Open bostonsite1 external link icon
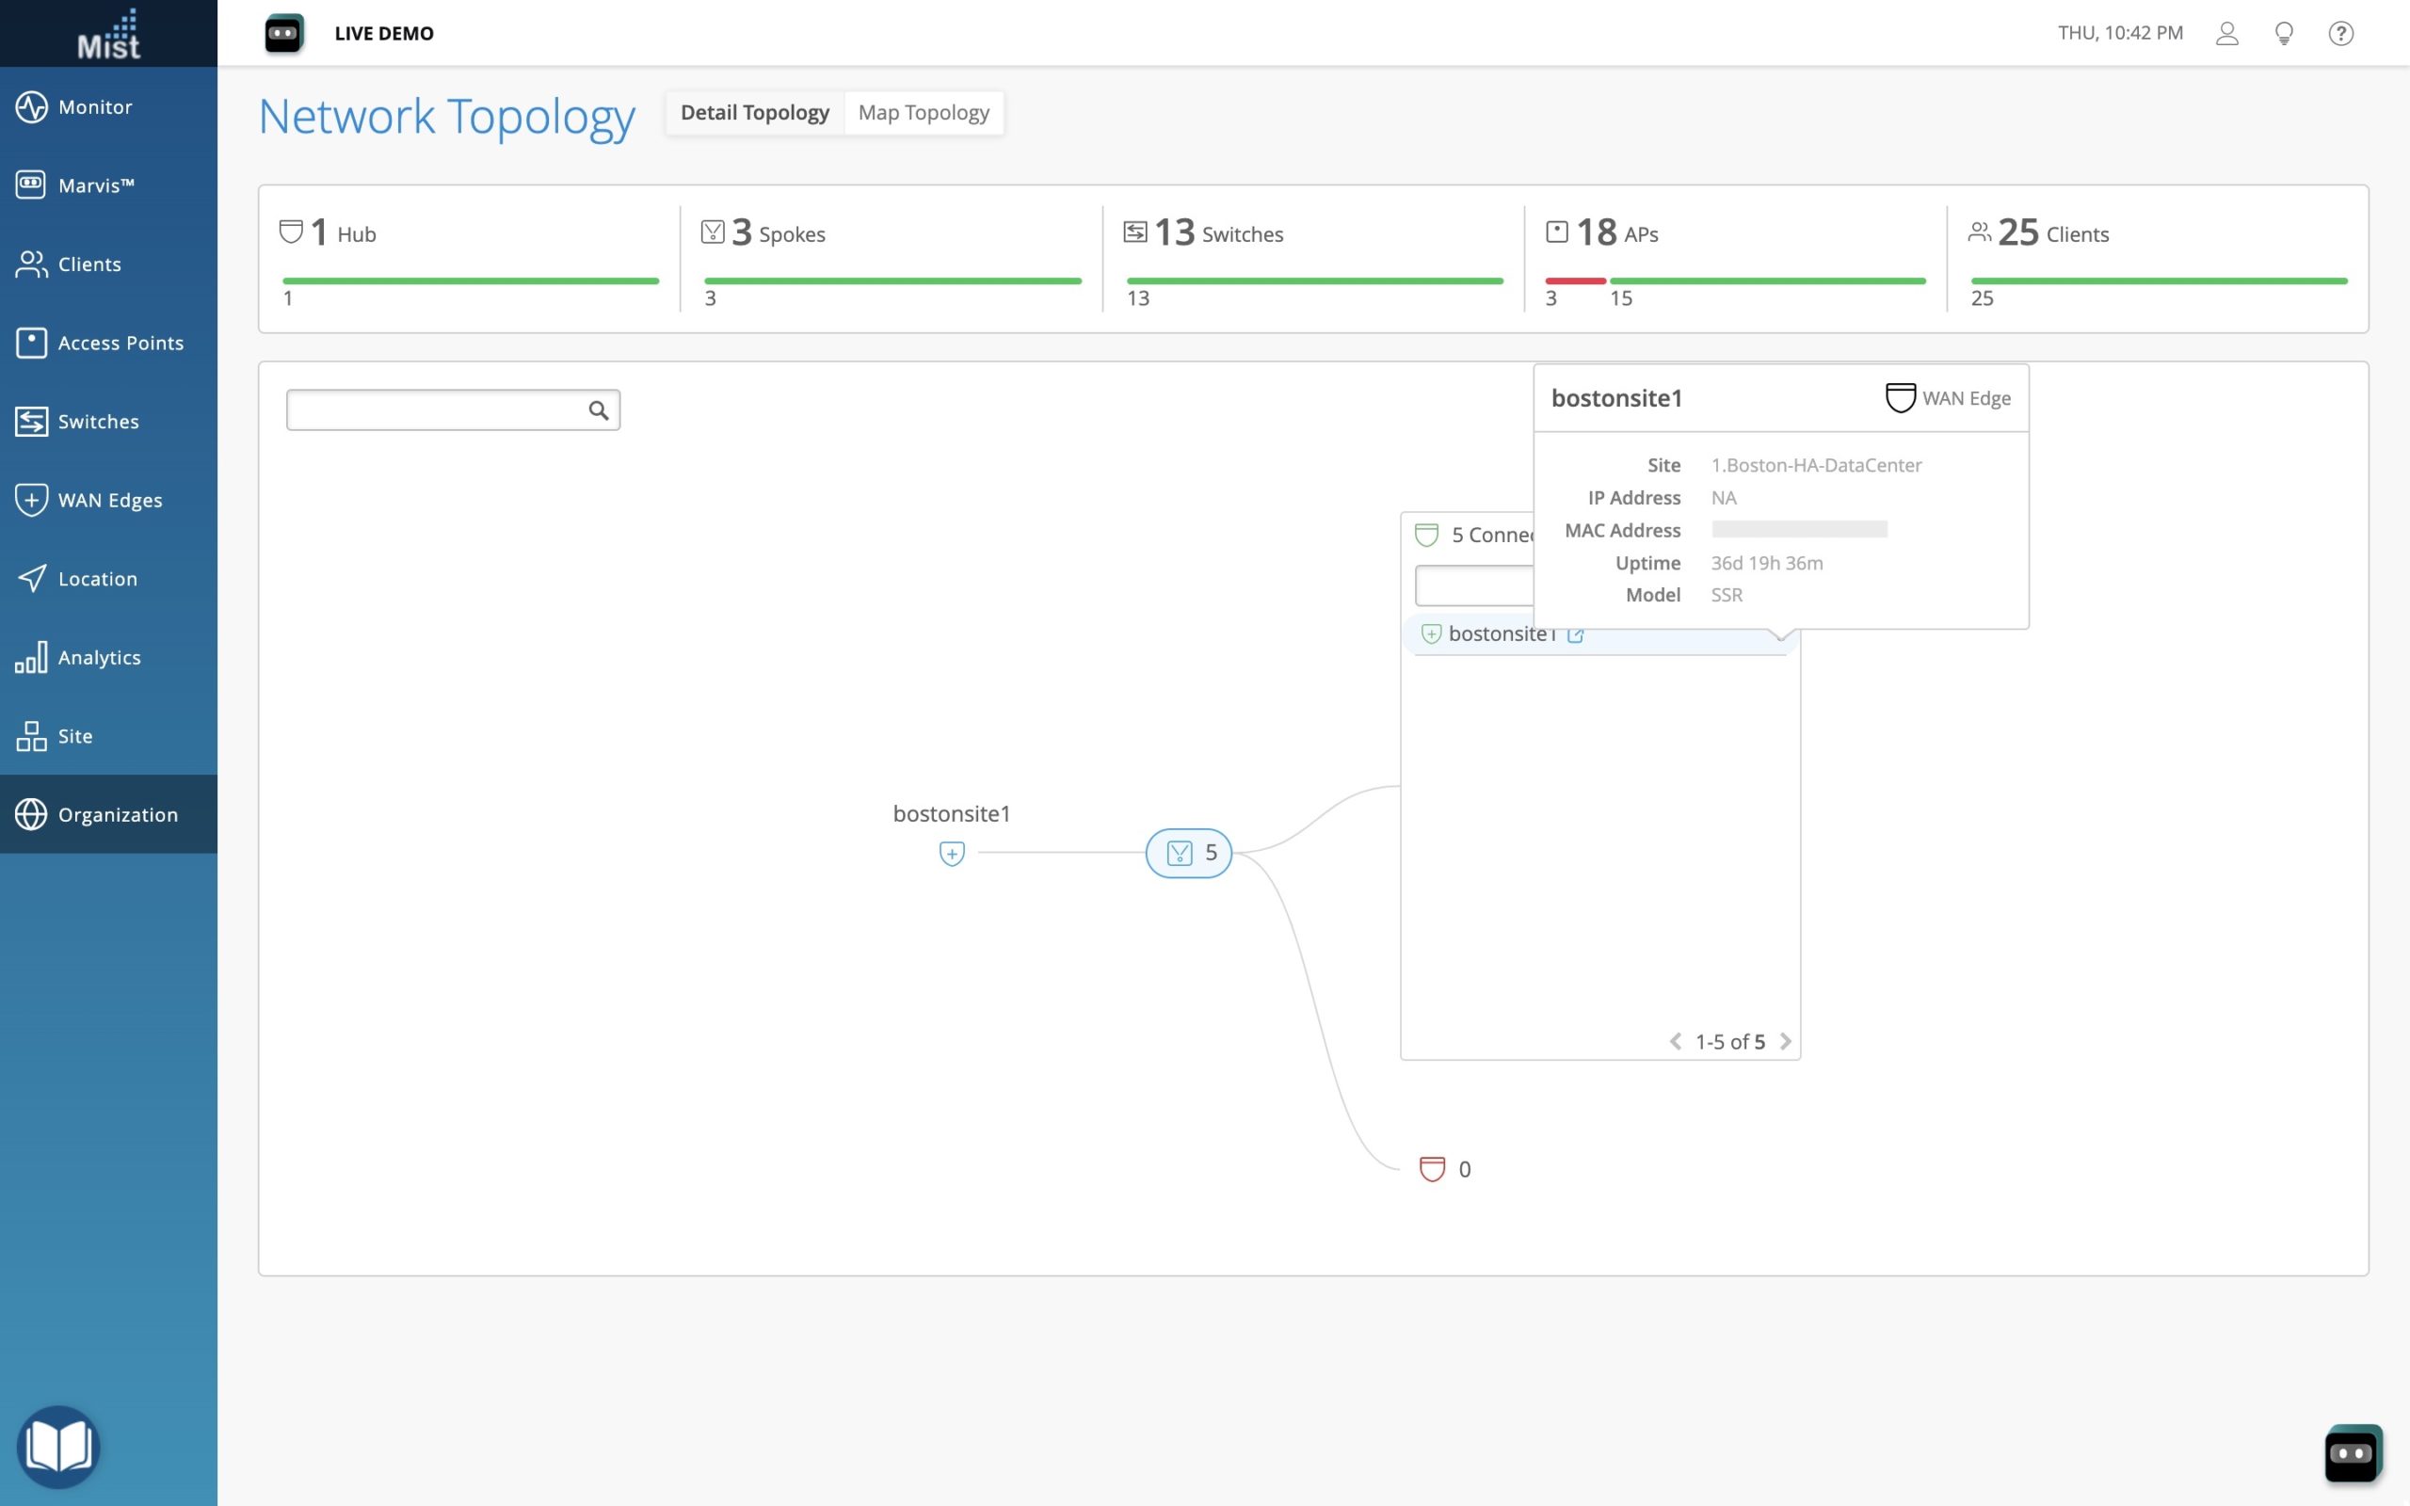The width and height of the screenshot is (2410, 1506). [x=1576, y=634]
